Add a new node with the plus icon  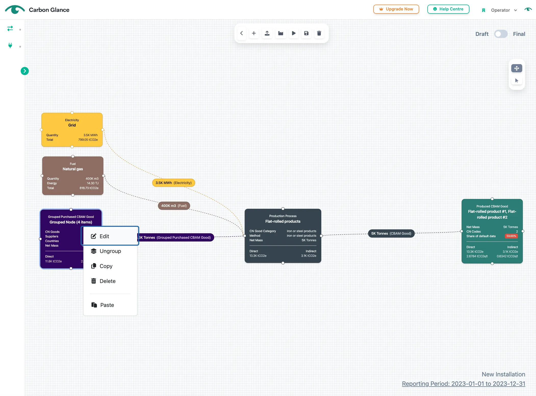point(254,33)
